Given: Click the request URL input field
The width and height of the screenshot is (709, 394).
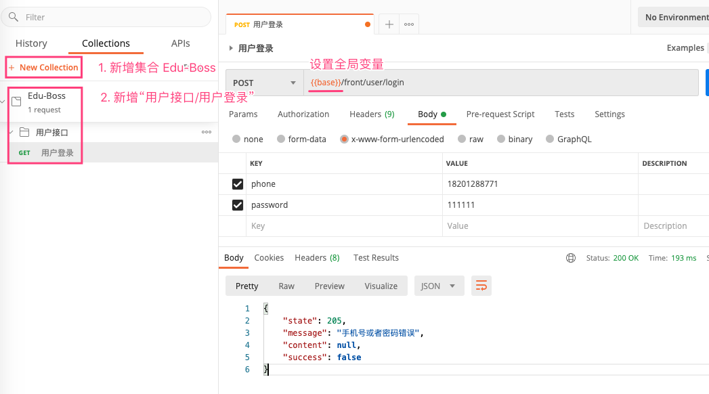Looking at the screenshot, I should coord(501,83).
